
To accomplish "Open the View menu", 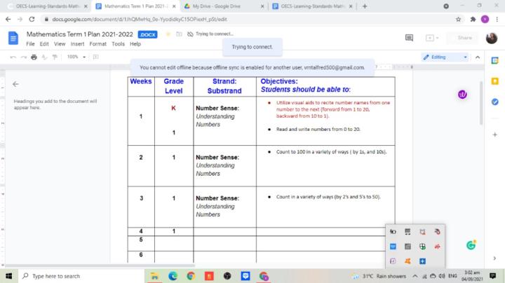I will [60, 44].
